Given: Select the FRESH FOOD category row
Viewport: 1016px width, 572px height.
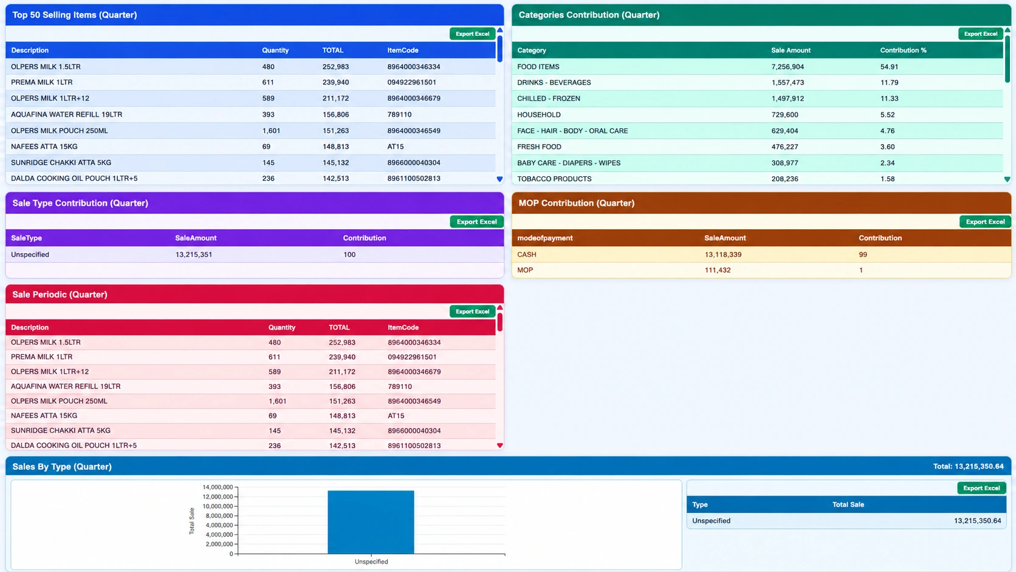Looking at the screenshot, I should point(757,146).
